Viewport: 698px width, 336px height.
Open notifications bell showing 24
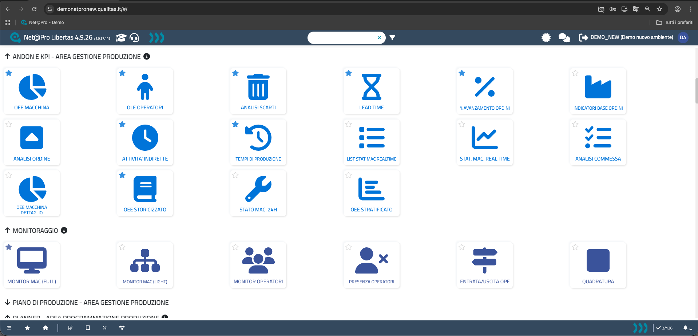pos(687,328)
